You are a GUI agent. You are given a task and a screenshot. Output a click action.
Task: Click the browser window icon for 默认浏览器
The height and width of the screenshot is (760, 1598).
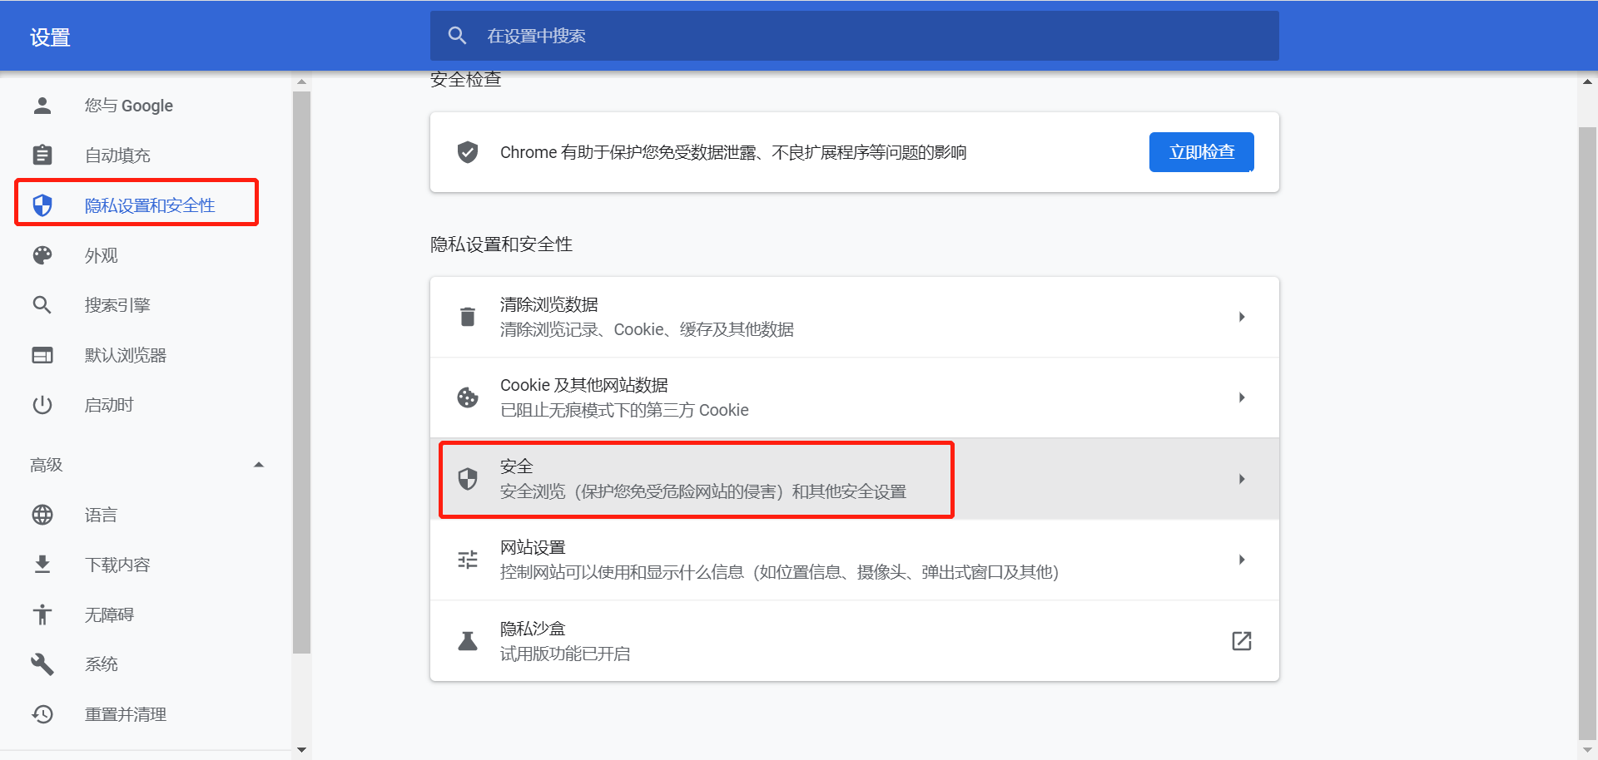coord(42,355)
